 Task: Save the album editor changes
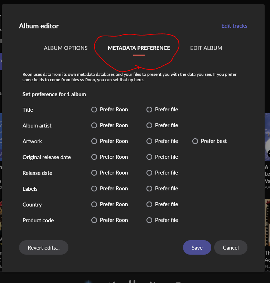(197, 247)
